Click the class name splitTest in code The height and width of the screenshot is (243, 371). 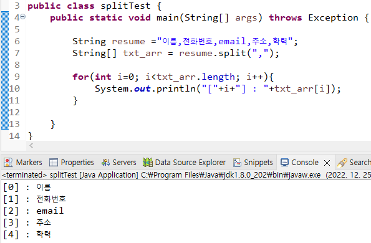pyautogui.click(x=125, y=6)
